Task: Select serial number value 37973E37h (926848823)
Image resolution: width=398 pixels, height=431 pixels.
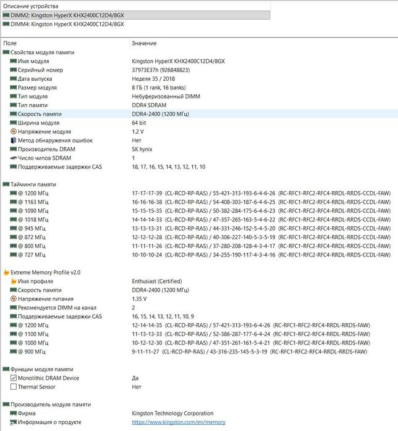Action: point(161,70)
